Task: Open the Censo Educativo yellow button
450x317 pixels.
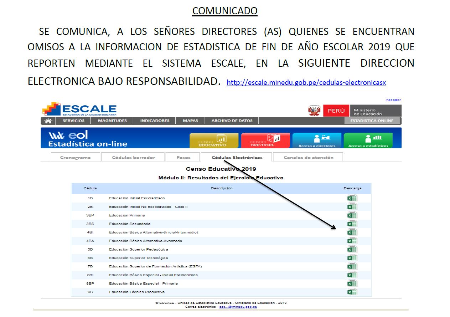Action: click(214, 140)
